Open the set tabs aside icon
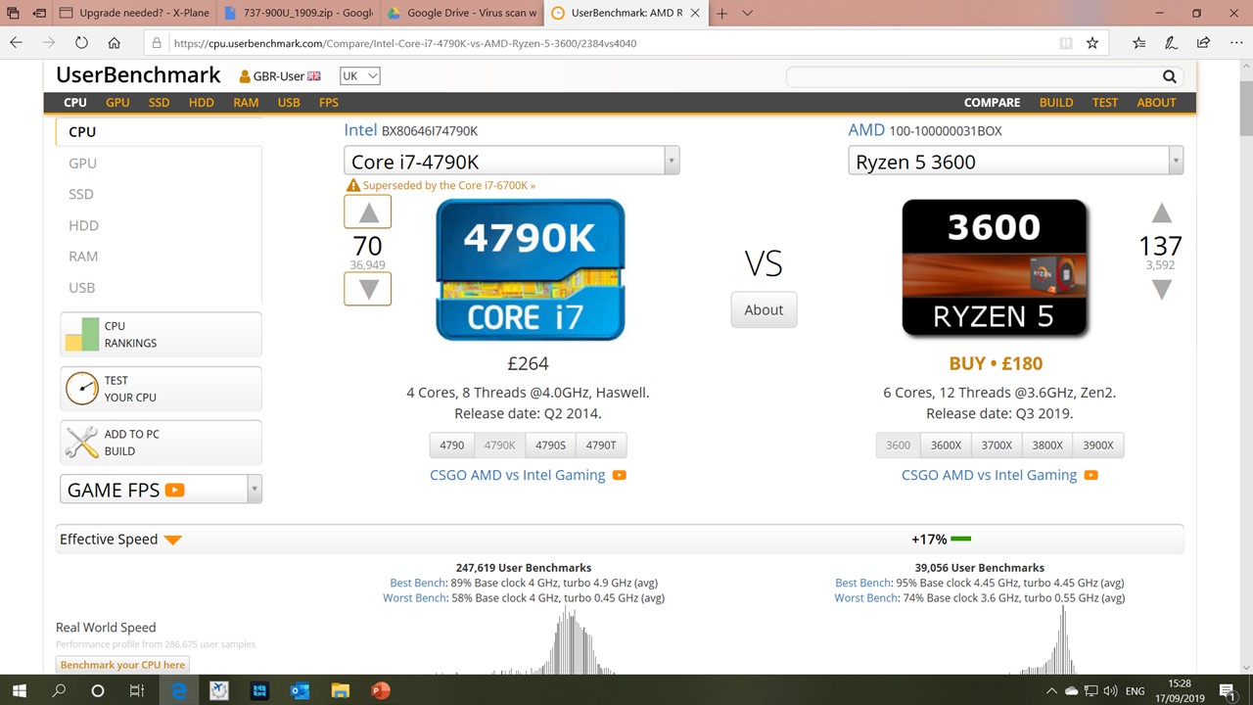Viewport: 1253px width, 705px height. 39,14
